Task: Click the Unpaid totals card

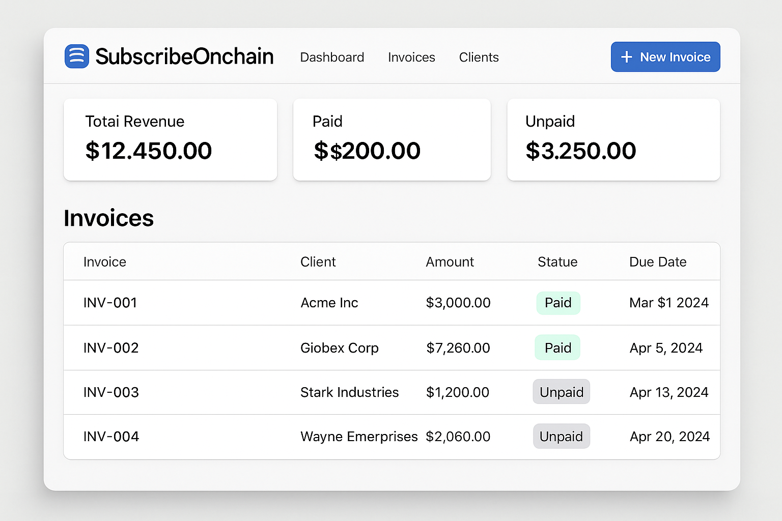Action: tap(613, 139)
